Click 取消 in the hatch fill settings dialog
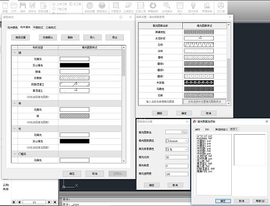The height and width of the screenshot is (206, 270). pyautogui.click(x=175, y=185)
